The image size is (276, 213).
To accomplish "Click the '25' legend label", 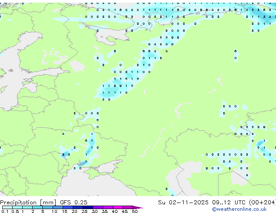I will click(84, 211).
